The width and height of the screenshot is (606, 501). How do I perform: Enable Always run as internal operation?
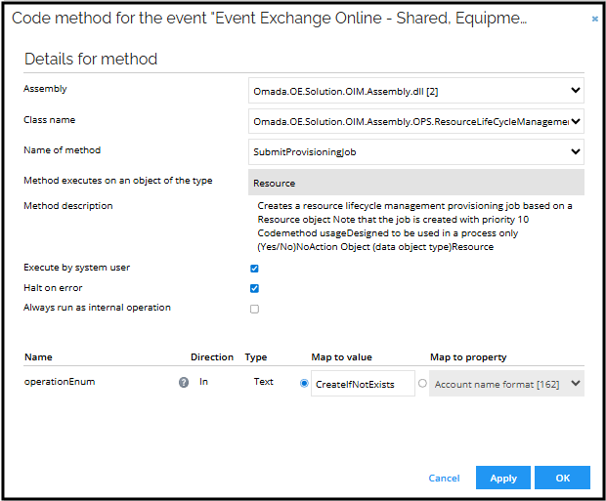coord(254,309)
